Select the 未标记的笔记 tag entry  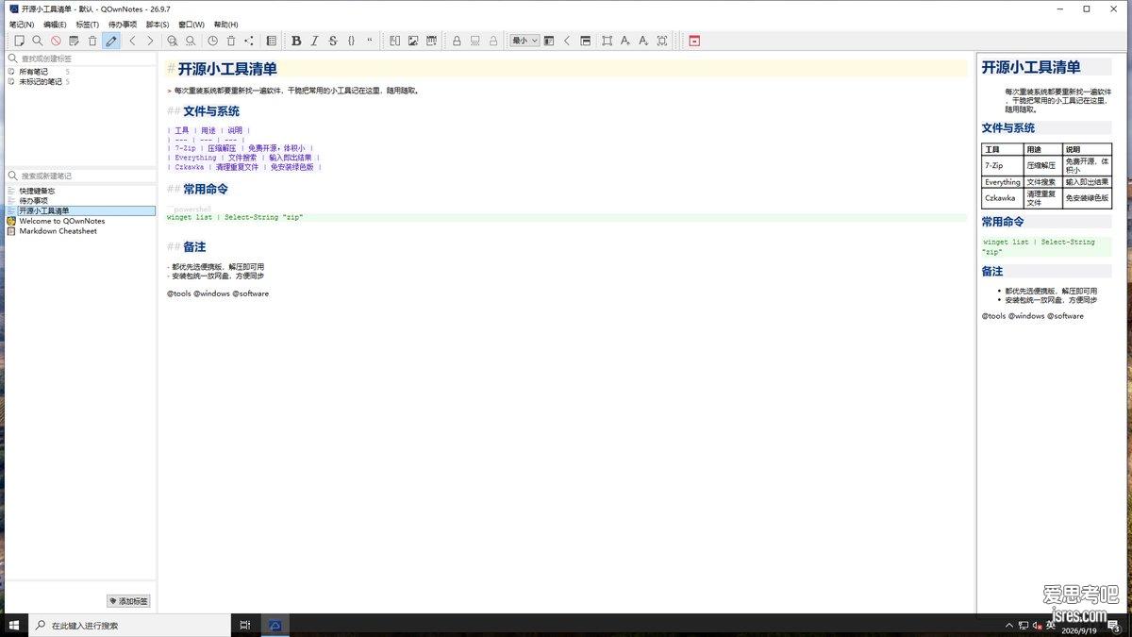pos(41,82)
